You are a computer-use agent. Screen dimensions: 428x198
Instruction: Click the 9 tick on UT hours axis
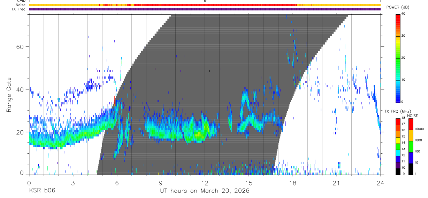161,183
